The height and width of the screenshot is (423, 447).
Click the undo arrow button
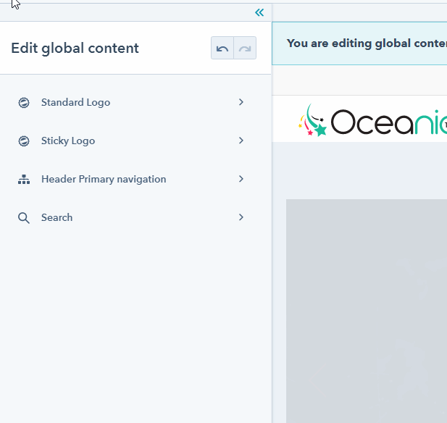tap(222, 49)
